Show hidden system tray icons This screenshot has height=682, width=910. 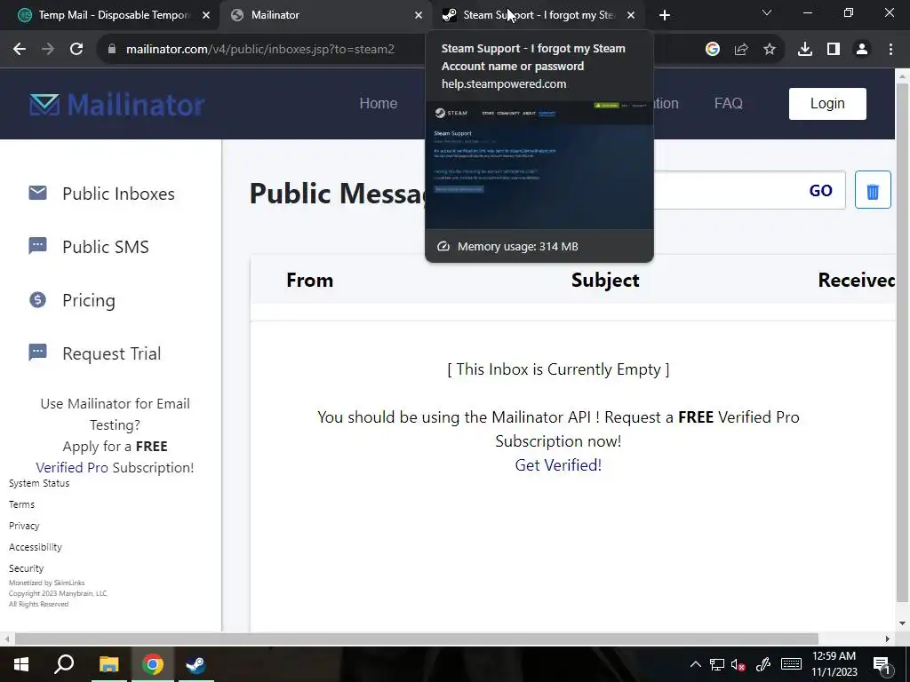tap(695, 664)
